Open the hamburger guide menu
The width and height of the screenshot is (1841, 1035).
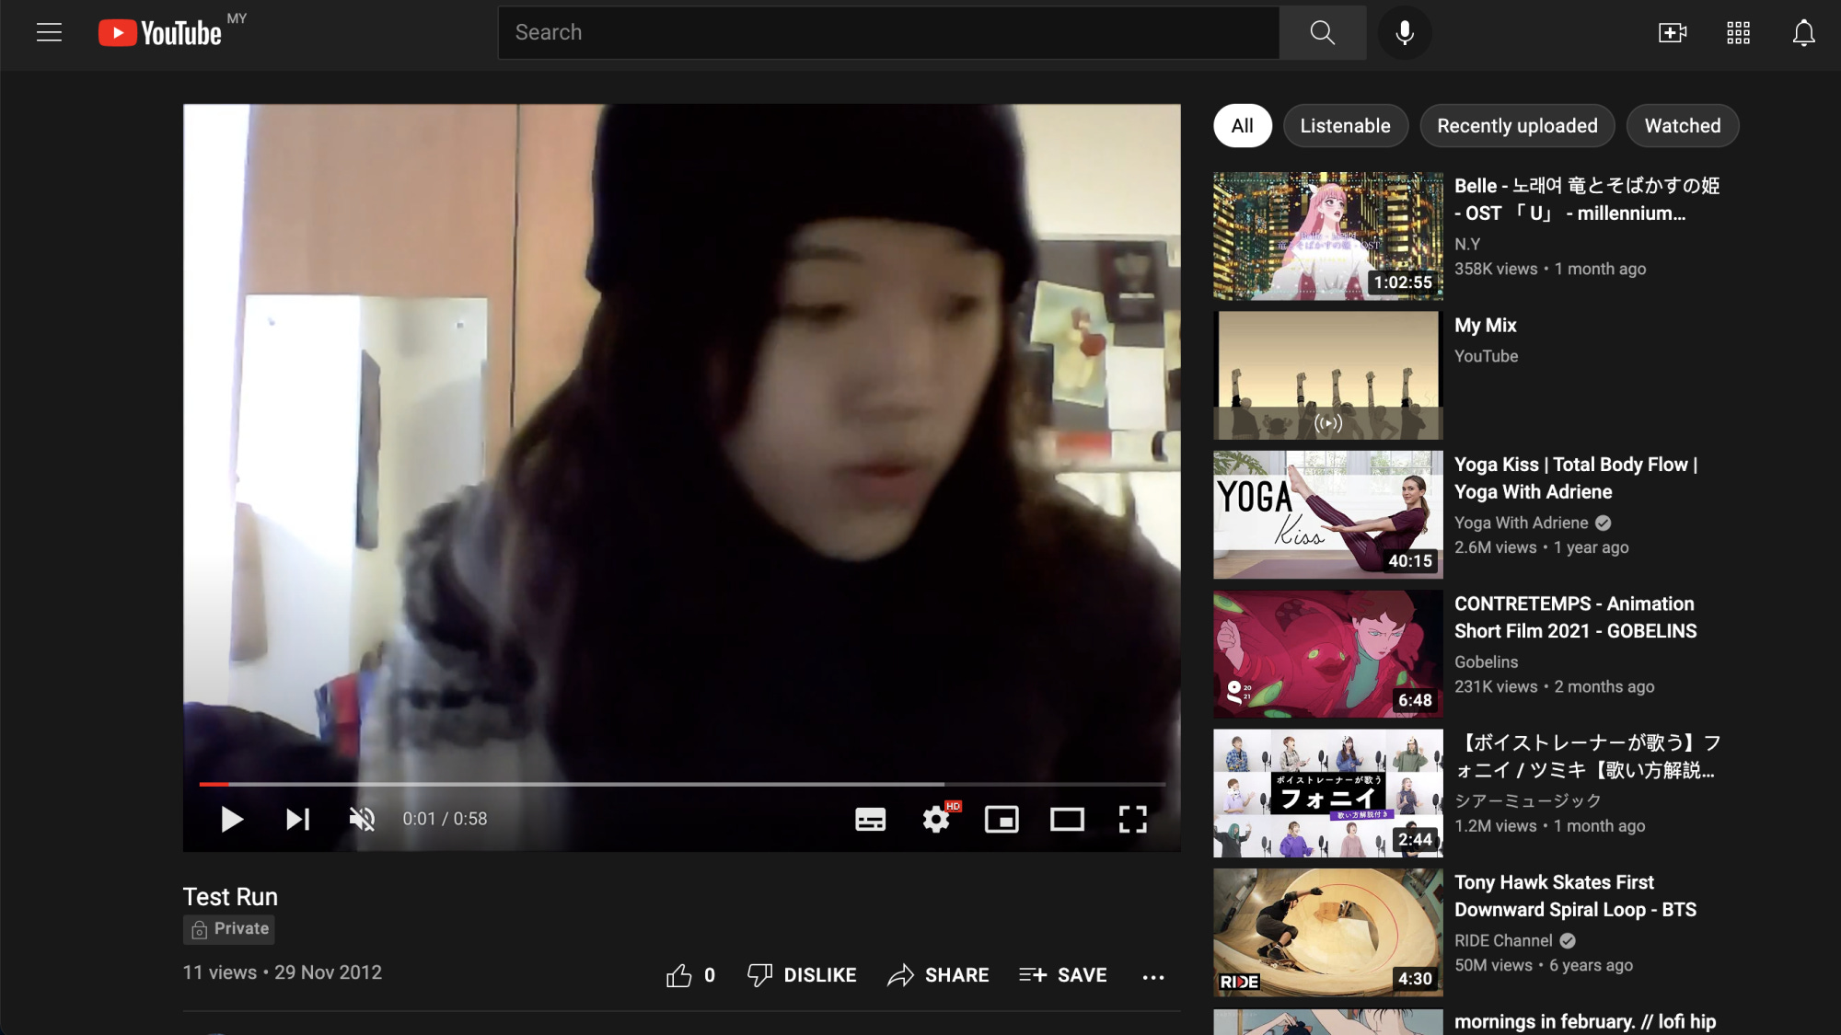[49, 33]
